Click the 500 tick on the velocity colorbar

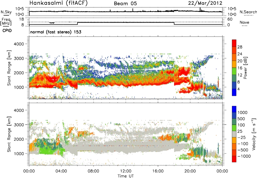[x=241, y=119]
